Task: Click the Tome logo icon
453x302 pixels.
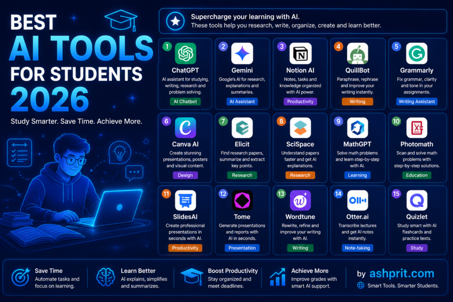Action: [242, 200]
